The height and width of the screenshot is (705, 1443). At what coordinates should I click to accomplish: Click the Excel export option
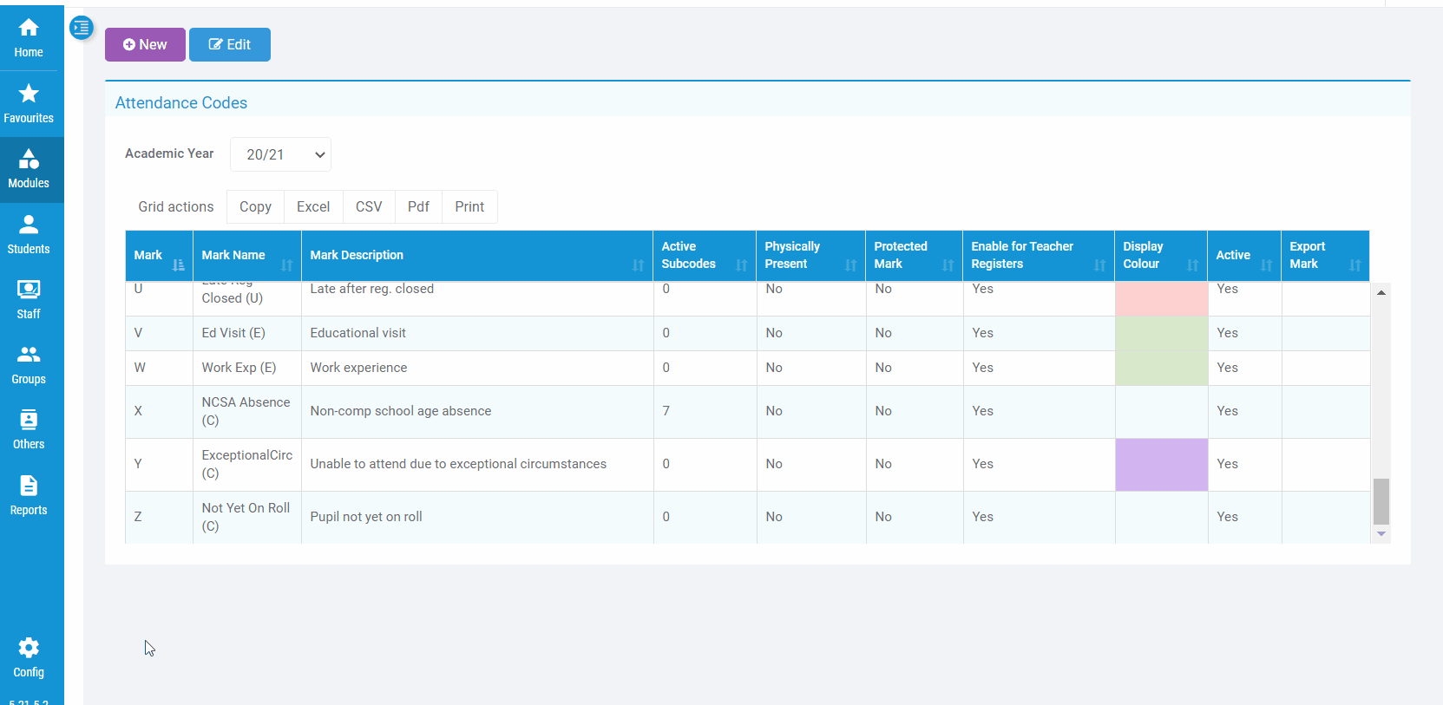pos(313,207)
